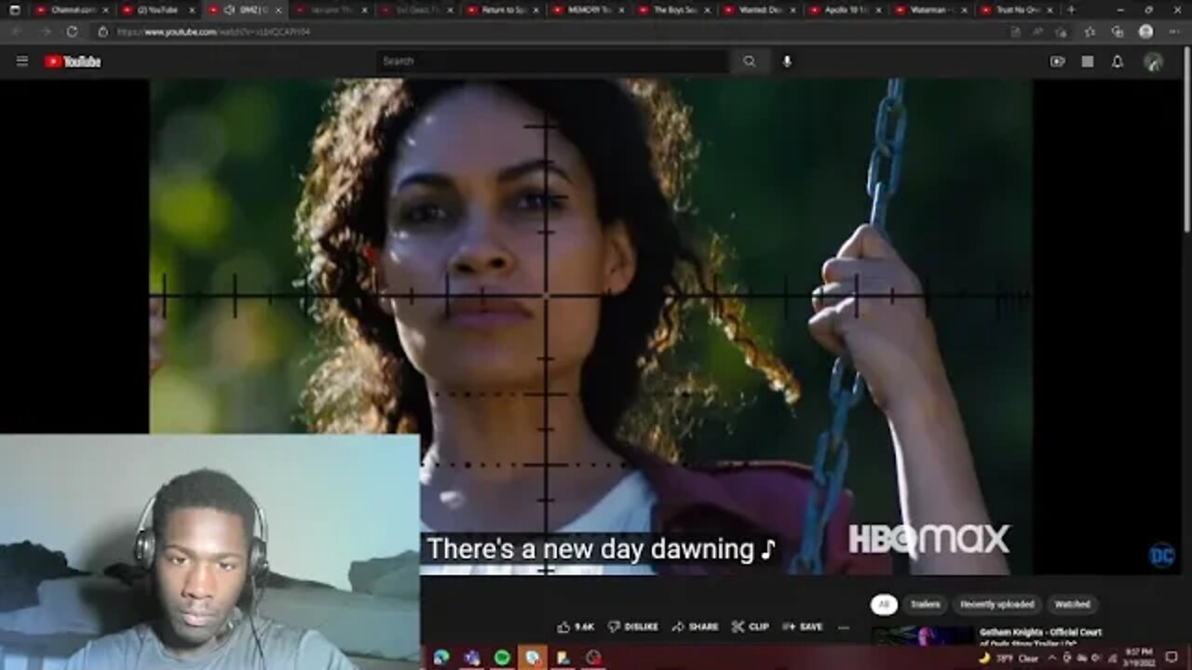Click the browser address bar URL
The width and height of the screenshot is (1192, 670).
click(213, 32)
